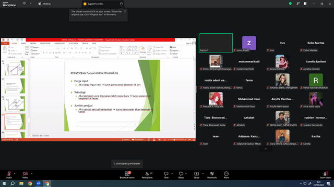Click the Zoom Workplace logo
The width and height of the screenshot is (334, 187).
[9, 4]
